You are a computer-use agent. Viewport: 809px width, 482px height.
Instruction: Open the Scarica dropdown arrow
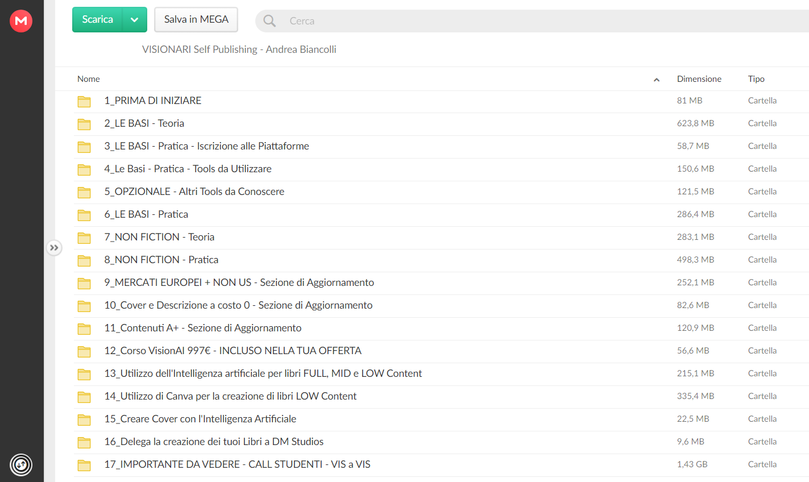(x=135, y=20)
